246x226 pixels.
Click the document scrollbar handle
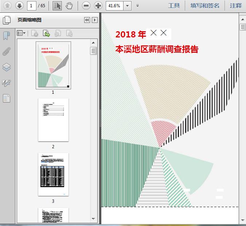click(x=243, y=27)
